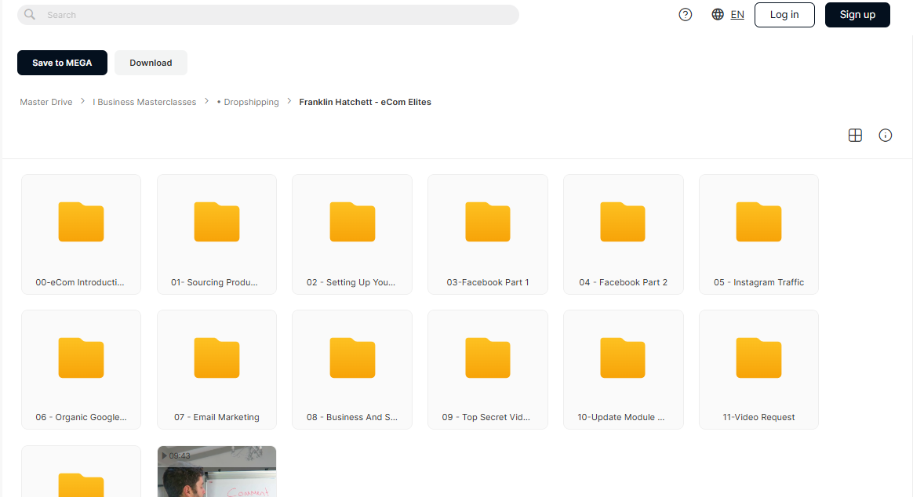Click the 05 - Instagram Traffic label
Image resolution: width=913 pixels, height=497 pixels.
pyautogui.click(x=758, y=282)
